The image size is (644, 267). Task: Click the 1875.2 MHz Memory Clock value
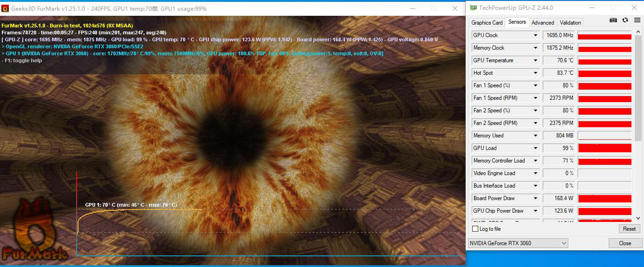tap(559, 48)
